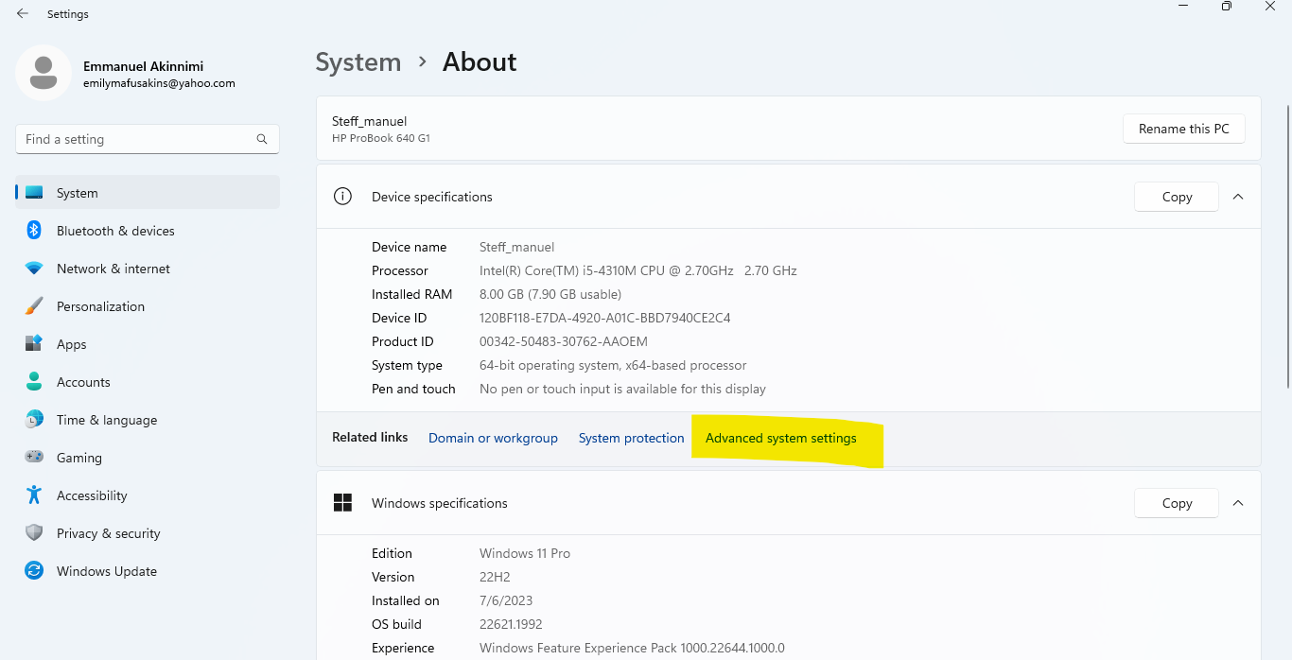Screen dimensions: 1292x660
Task: Click the Experience value Windows Feature Experience Pack
Action: click(632, 648)
